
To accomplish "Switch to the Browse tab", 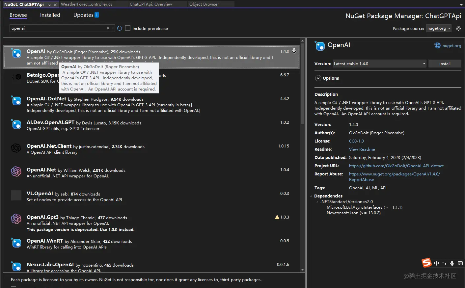I will (x=18, y=15).
